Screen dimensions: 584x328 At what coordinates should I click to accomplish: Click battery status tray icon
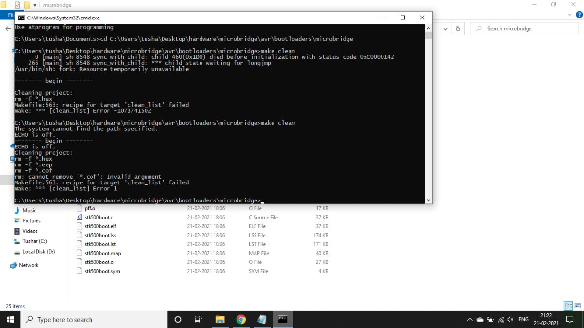click(x=490, y=320)
